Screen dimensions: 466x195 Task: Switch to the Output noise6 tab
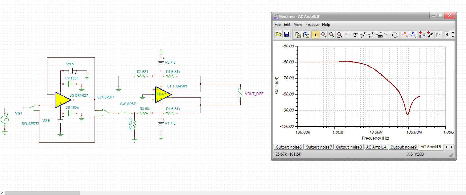pyautogui.click(x=288, y=147)
